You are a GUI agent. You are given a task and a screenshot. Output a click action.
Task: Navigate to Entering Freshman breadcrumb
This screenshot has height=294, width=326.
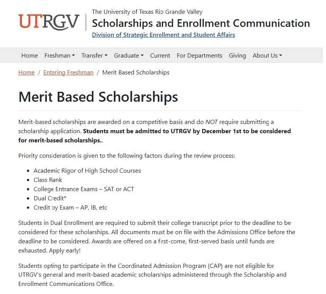(x=68, y=73)
